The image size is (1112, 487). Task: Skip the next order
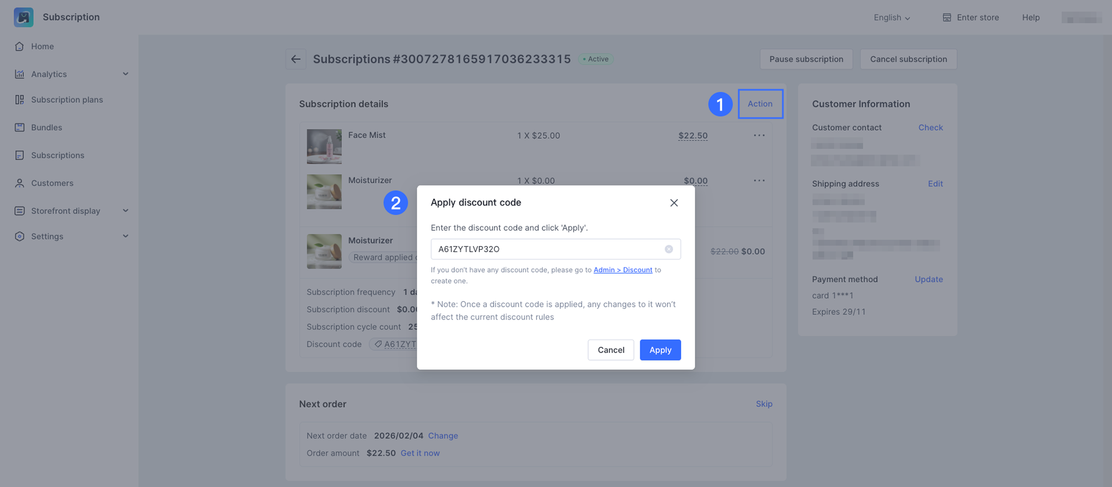764,404
